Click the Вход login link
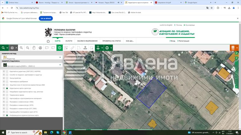 pos(173,41)
